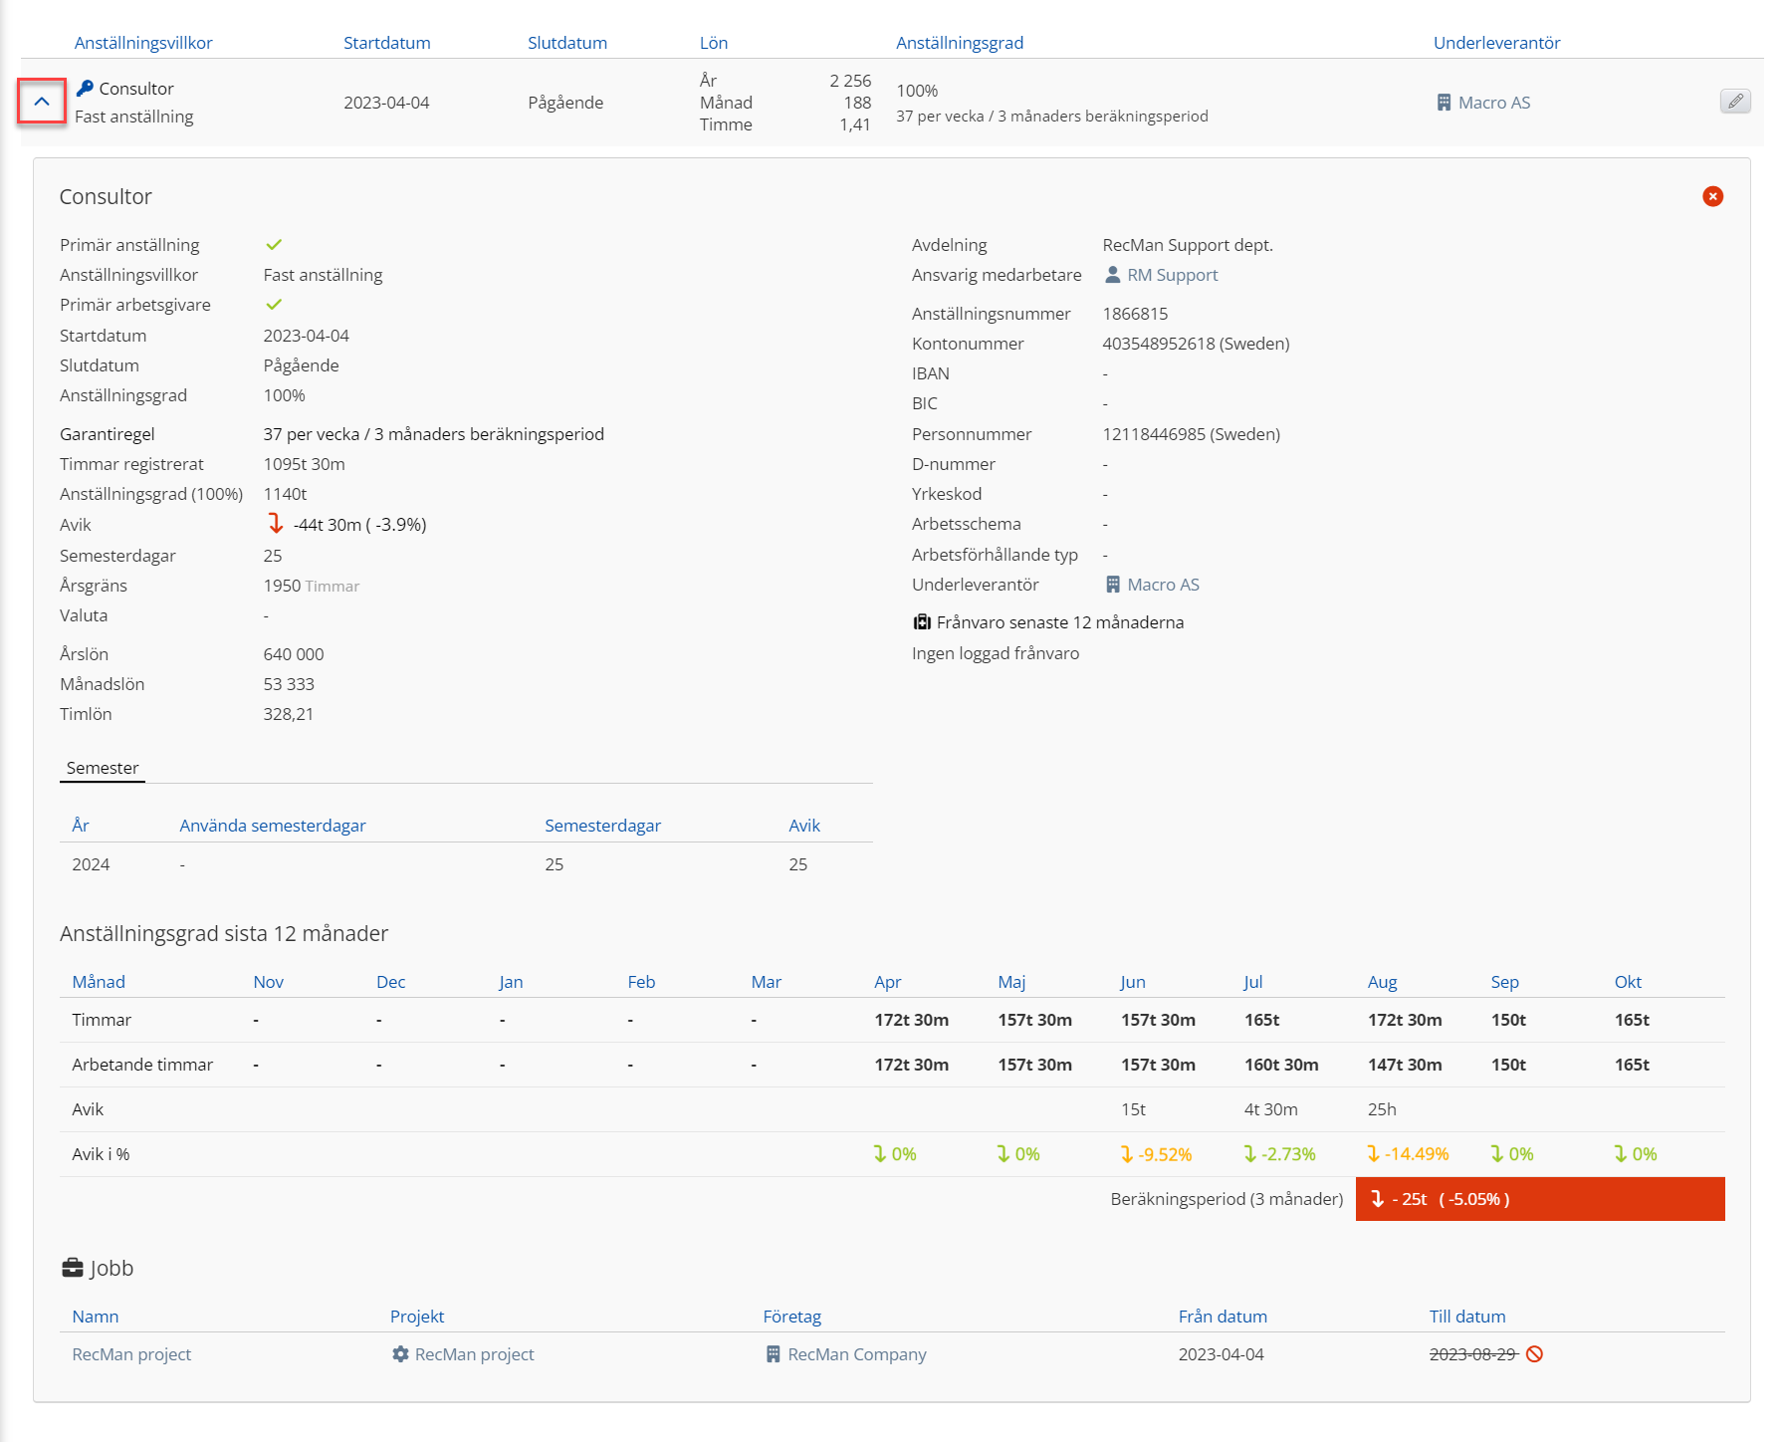
Task: Click the building icon beside Macro AS in the top row
Action: [x=1444, y=103]
